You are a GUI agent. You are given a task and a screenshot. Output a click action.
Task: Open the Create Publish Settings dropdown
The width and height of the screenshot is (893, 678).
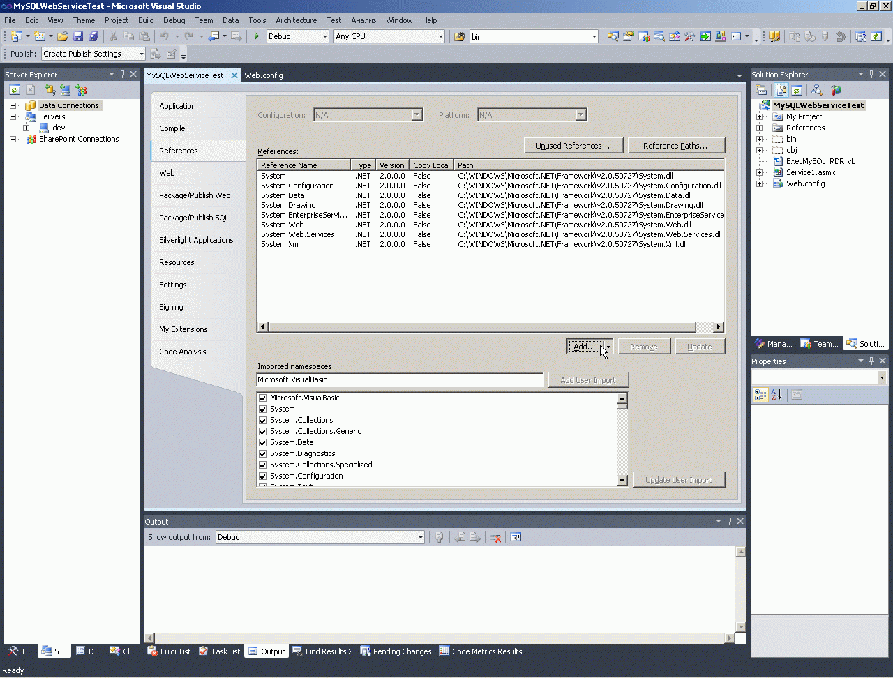[141, 54]
